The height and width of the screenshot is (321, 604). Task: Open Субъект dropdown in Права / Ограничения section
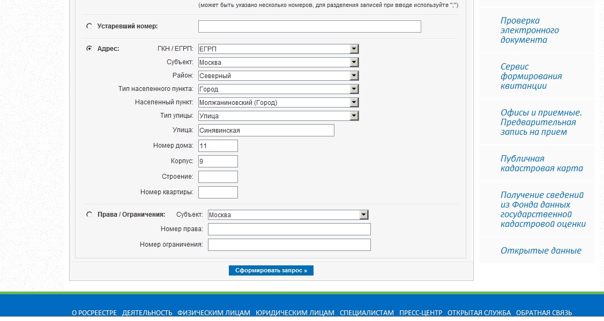click(x=288, y=215)
